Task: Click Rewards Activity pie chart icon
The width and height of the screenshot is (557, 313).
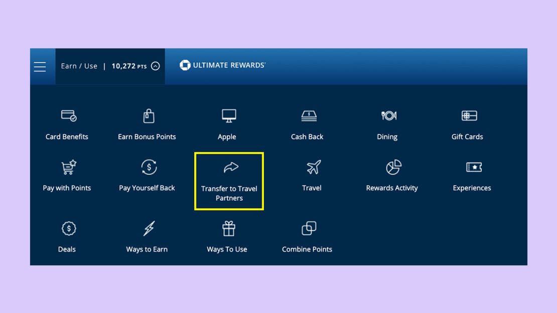Action: 393,167
